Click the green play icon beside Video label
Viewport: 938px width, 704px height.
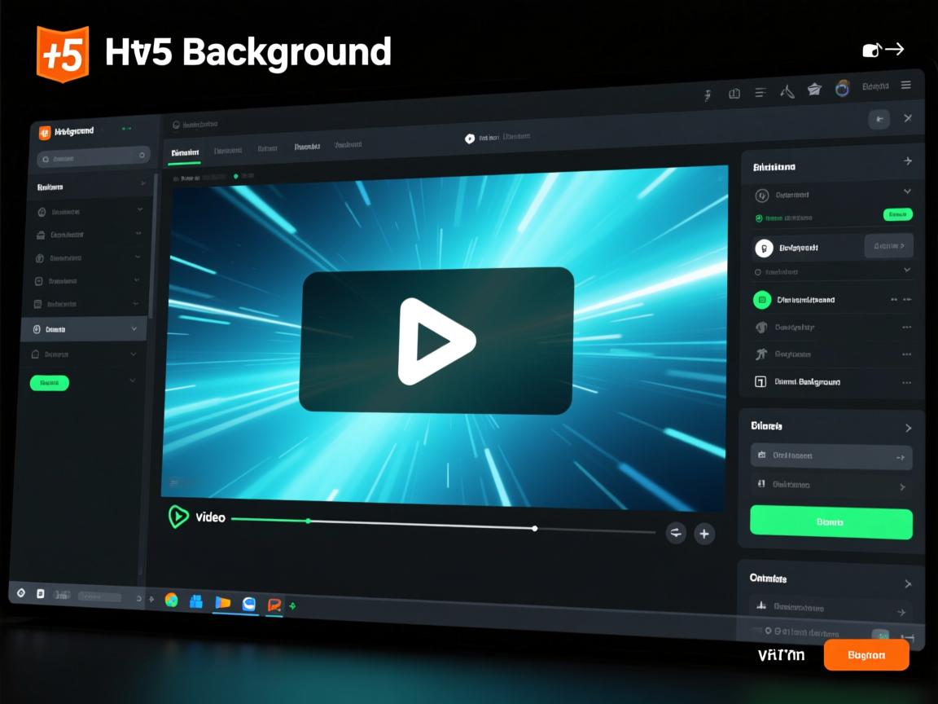click(x=178, y=517)
